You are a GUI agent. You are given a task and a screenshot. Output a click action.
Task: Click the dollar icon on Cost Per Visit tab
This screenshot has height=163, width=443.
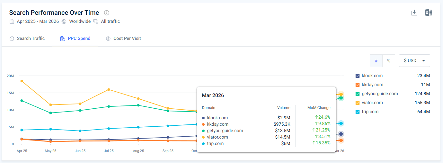coord(108,39)
